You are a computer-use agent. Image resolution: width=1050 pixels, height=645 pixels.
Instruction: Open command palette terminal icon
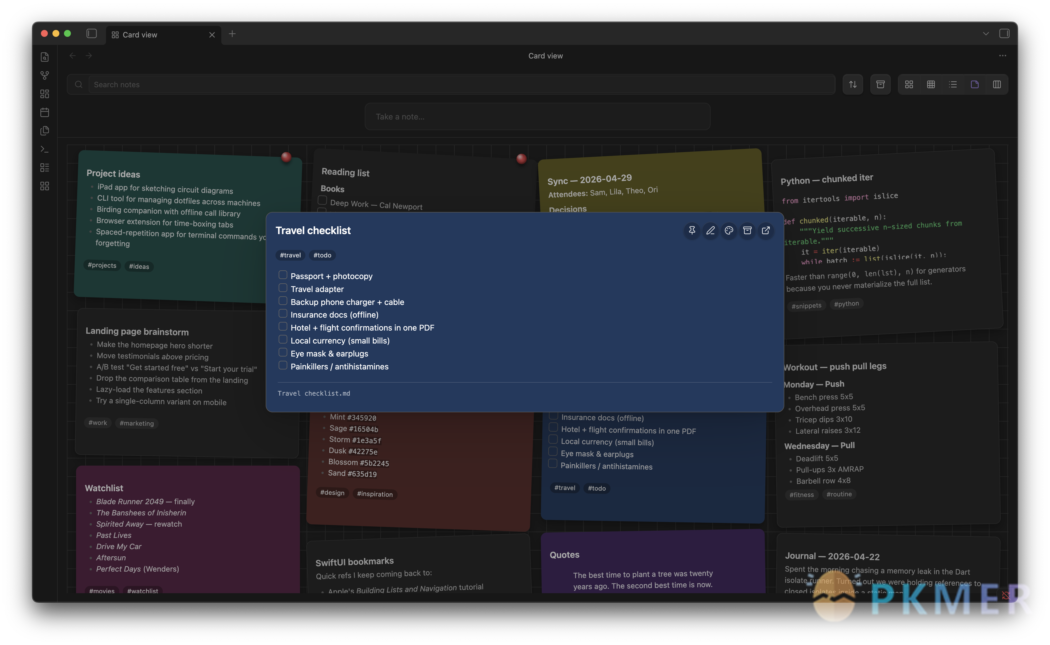click(44, 149)
